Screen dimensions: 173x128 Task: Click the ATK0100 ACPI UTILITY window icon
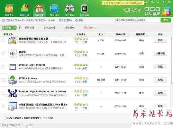point(12,67)
